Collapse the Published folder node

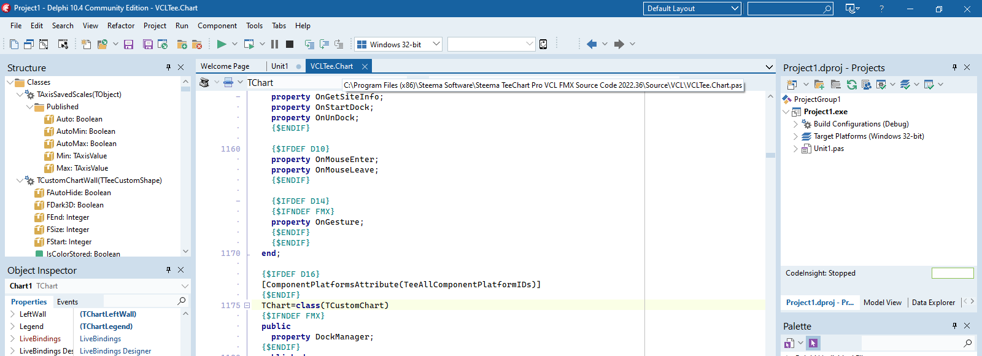tap(29, 107)
